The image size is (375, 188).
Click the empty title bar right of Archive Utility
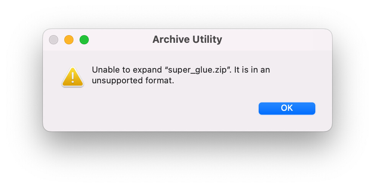pyautogui.click(x=275, y=40)
